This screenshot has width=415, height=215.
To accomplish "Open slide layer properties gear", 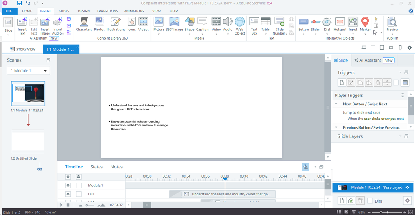I will (407, 201).
